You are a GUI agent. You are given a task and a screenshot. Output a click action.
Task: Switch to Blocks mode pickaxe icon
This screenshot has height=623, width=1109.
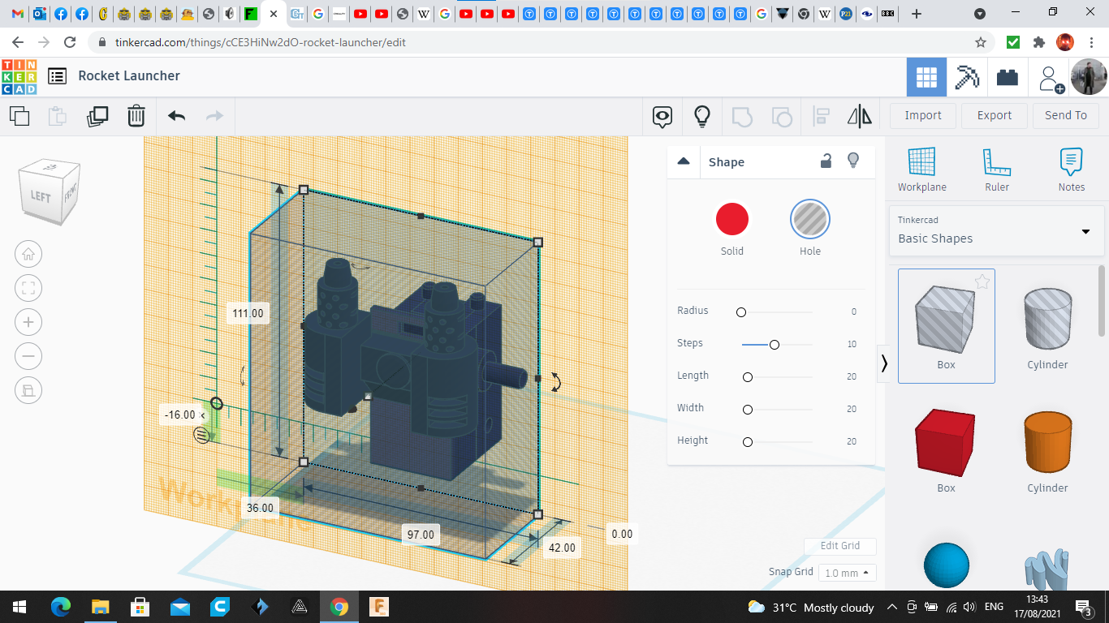(966, 77)
